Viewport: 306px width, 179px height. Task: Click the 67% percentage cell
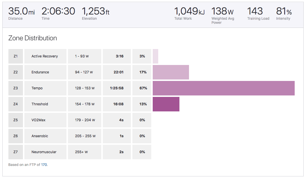142,88
